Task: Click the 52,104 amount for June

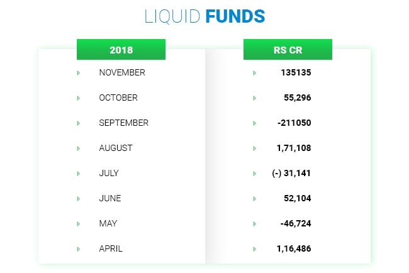Action: pyautogui.click(x=298, y=199)
